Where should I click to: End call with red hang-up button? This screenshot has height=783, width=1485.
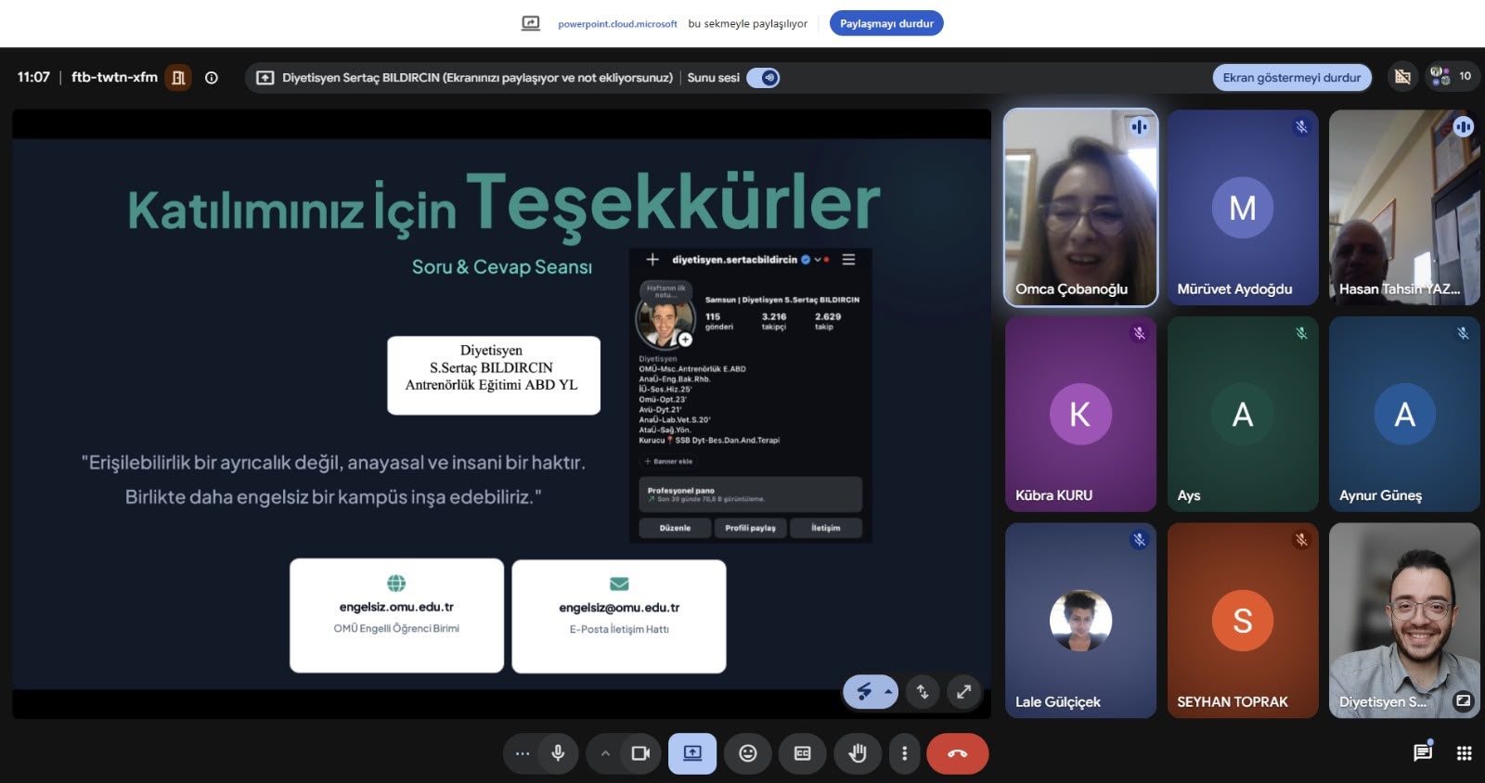[958, 753]
